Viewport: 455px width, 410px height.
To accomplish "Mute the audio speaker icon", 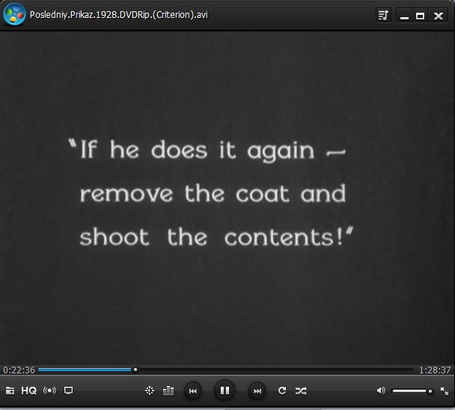I will pos(381,391).
